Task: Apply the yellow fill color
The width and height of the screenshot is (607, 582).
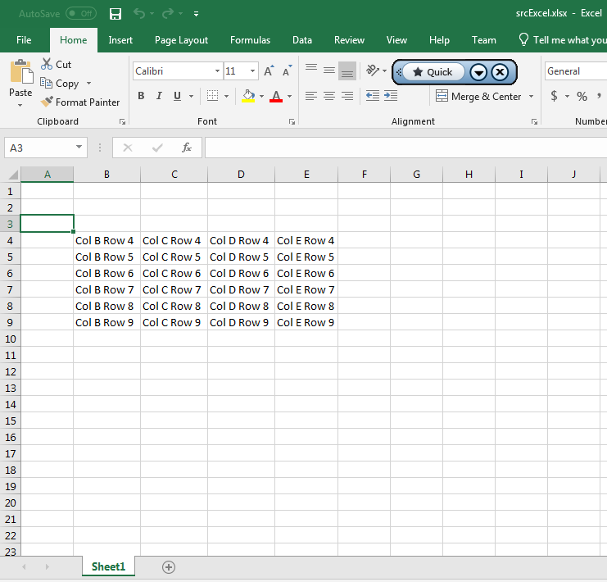Action: [x=249, y=96]
